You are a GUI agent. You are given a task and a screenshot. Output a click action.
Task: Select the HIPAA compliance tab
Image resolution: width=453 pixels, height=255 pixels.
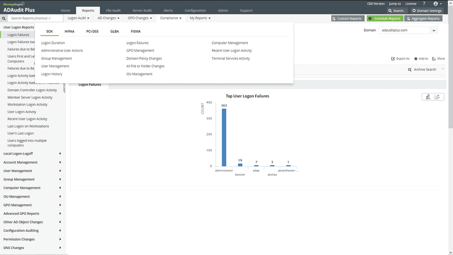69,31
